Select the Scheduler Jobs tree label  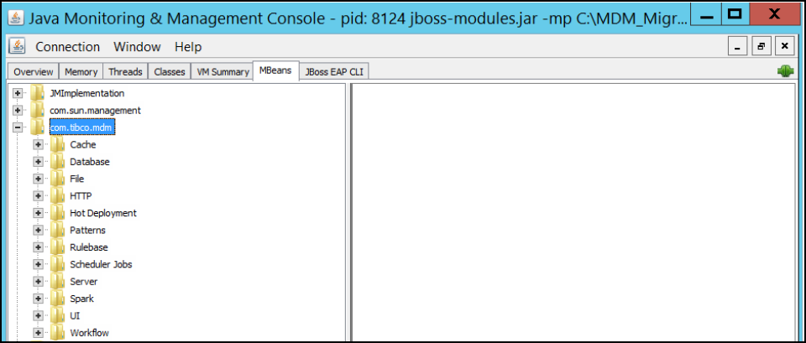click(x=102, y=264)
